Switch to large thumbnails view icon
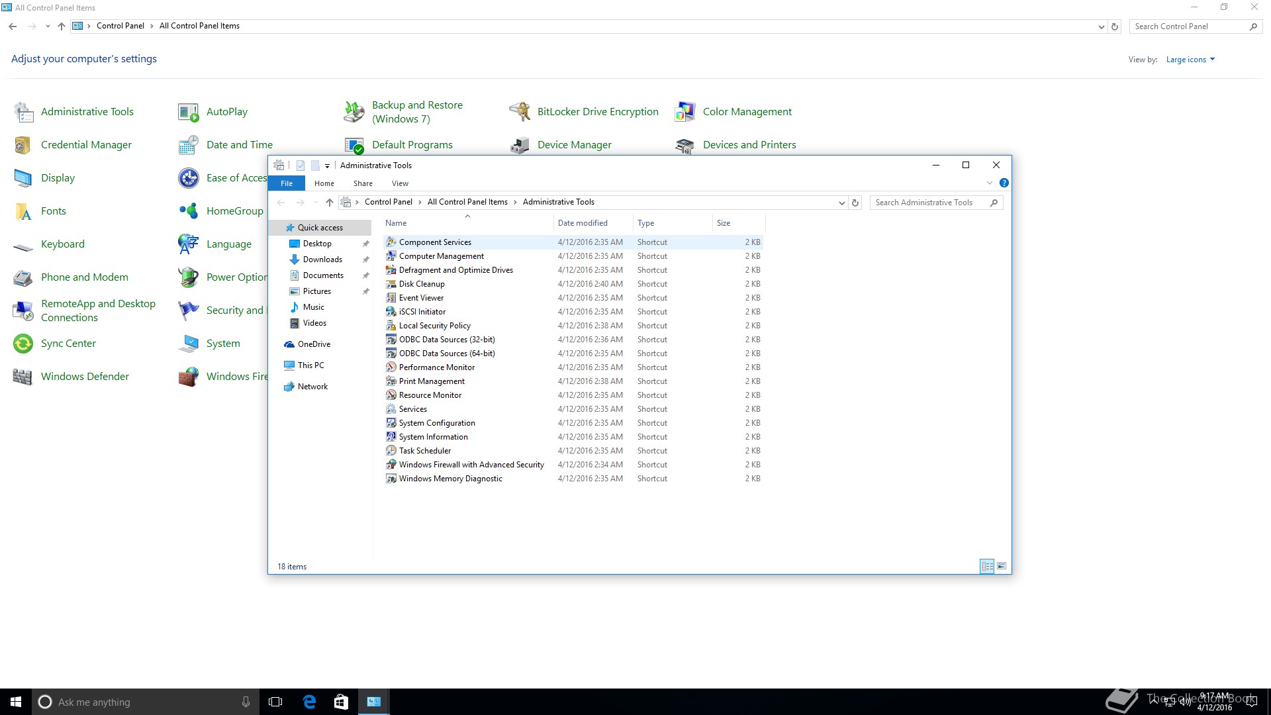 (1002, 566)
